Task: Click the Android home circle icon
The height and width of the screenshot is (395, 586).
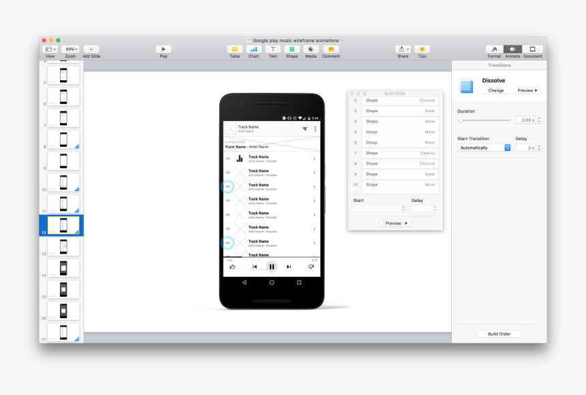Action: tap(272, 282)
